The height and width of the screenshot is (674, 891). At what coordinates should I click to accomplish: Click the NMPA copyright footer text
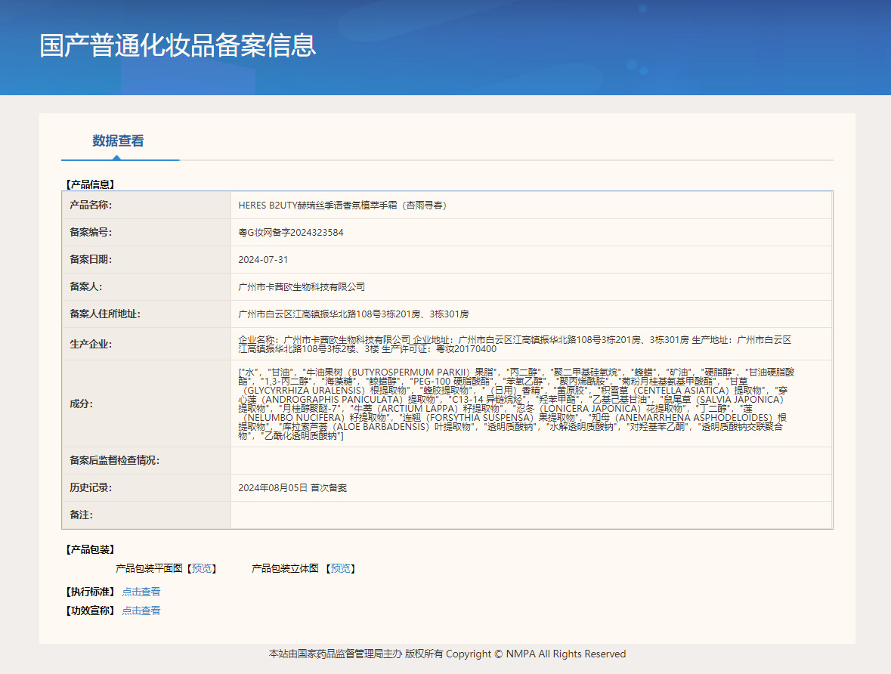tap(447, 654)
